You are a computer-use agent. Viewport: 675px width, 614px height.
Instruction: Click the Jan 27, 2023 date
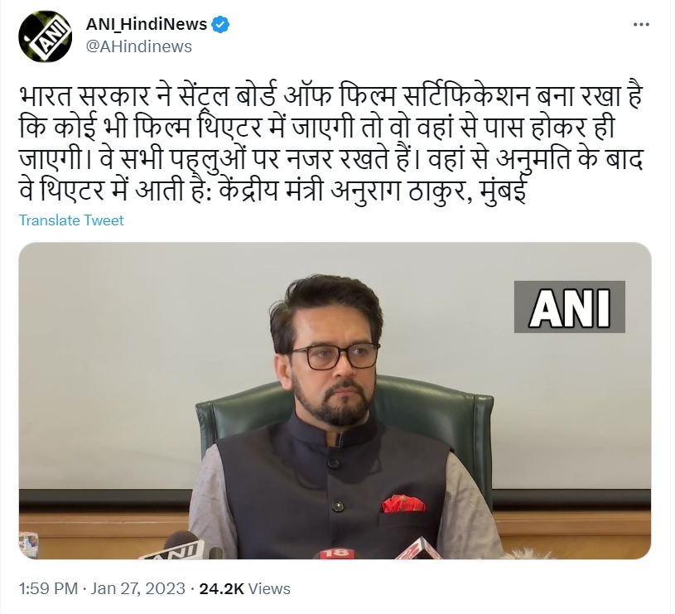[137, 588]
